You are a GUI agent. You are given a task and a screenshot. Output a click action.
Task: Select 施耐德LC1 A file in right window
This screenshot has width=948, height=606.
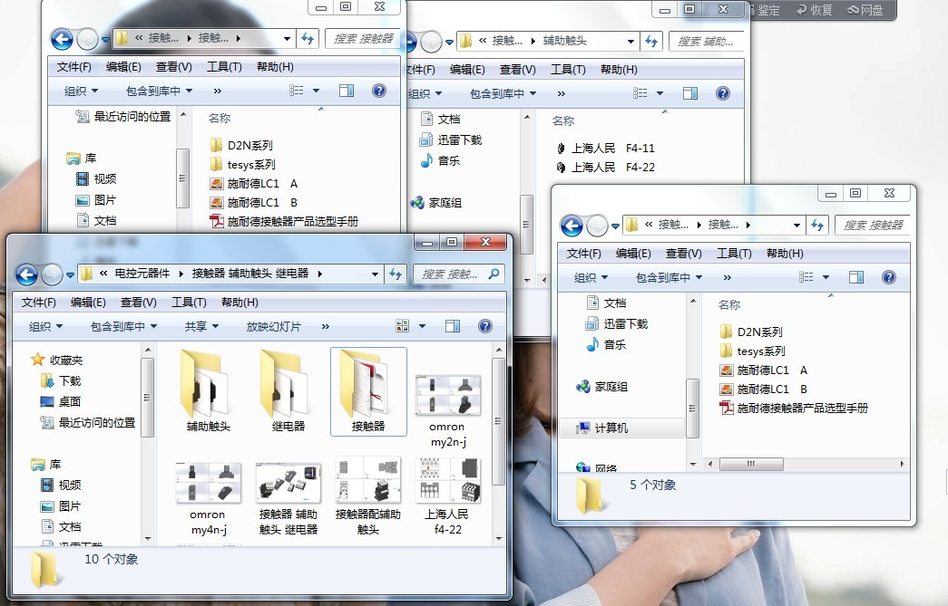[763, 370]
